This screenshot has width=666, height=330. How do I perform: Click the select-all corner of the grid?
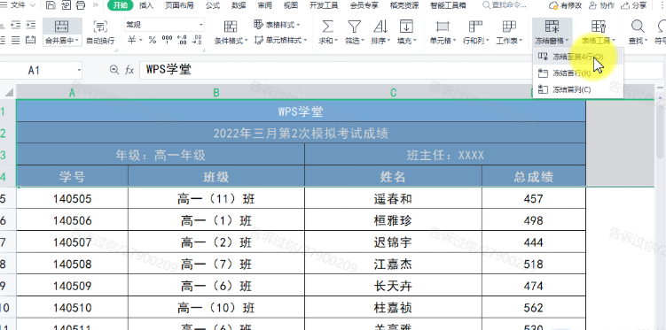(8, 92)
